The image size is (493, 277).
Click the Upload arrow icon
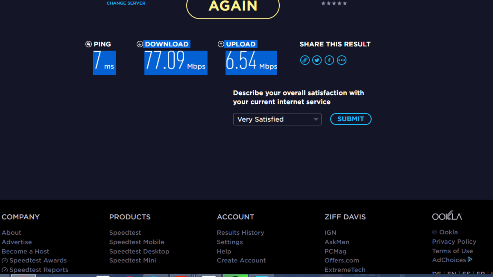coord(221,44)
